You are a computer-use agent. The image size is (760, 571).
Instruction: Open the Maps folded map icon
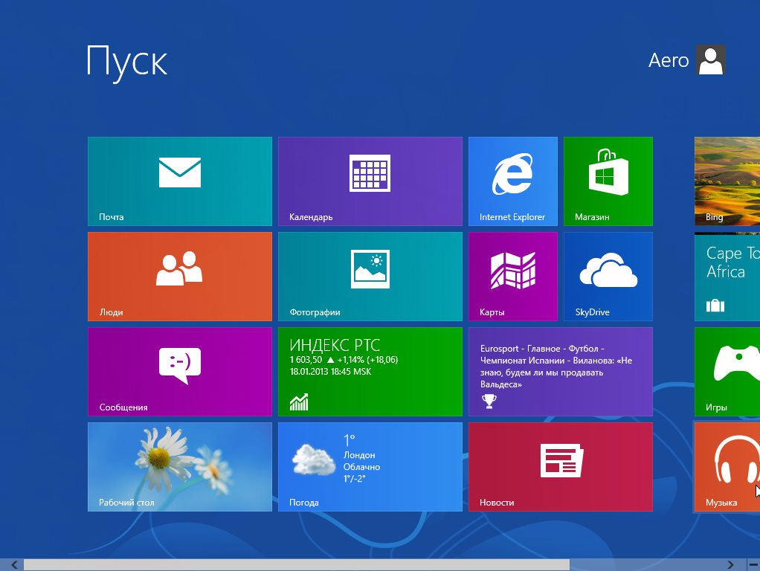pos(513,270)
